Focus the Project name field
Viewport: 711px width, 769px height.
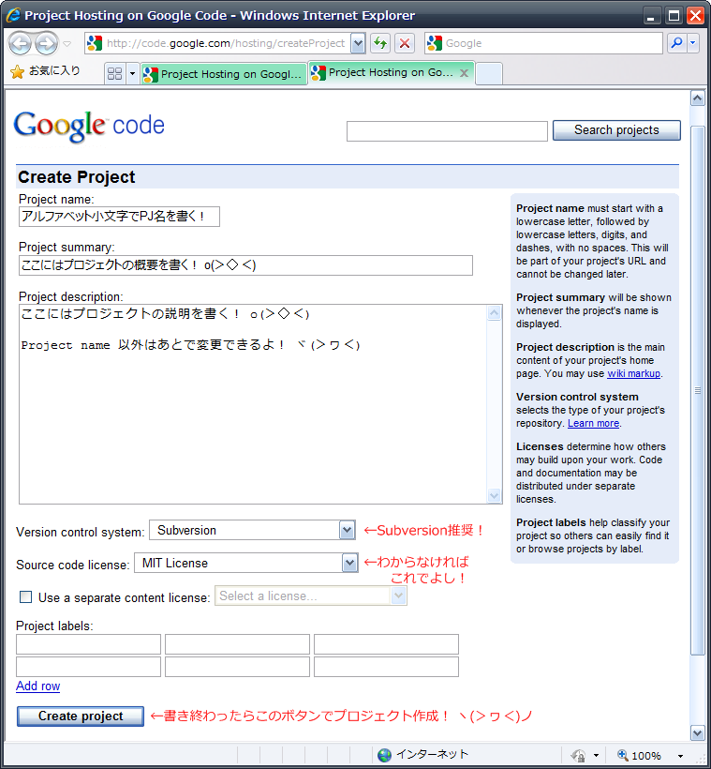coord(119,217)
